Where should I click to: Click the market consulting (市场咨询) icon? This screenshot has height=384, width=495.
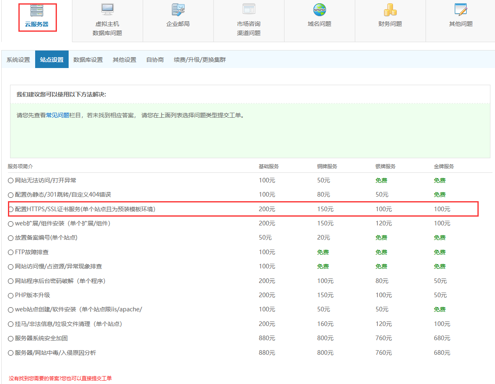click(x=249, y=9)
